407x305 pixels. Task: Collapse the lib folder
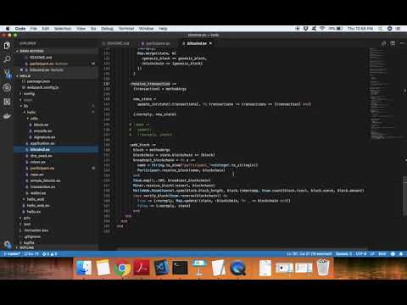pyautogui.click(x=25, y=106)
